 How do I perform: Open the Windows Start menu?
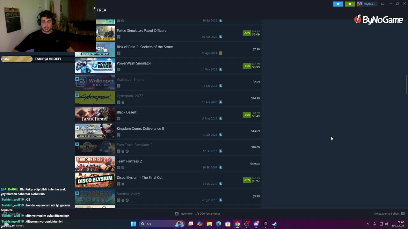[x=134, y=224]
